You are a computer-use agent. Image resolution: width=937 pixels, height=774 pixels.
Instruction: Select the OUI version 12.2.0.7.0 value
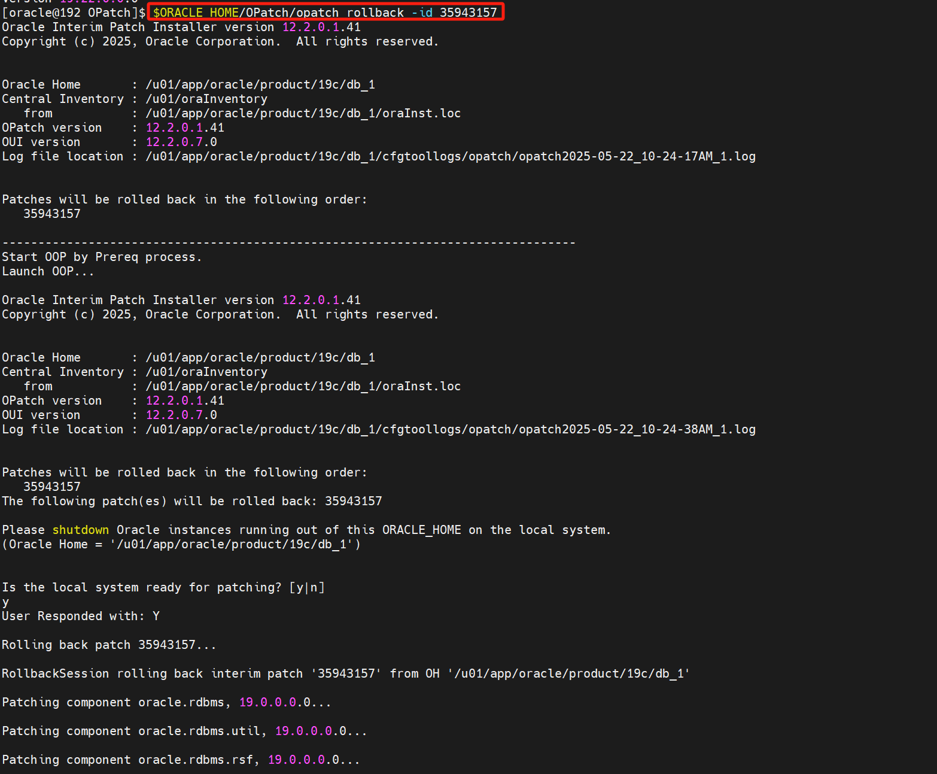[180, 141]
